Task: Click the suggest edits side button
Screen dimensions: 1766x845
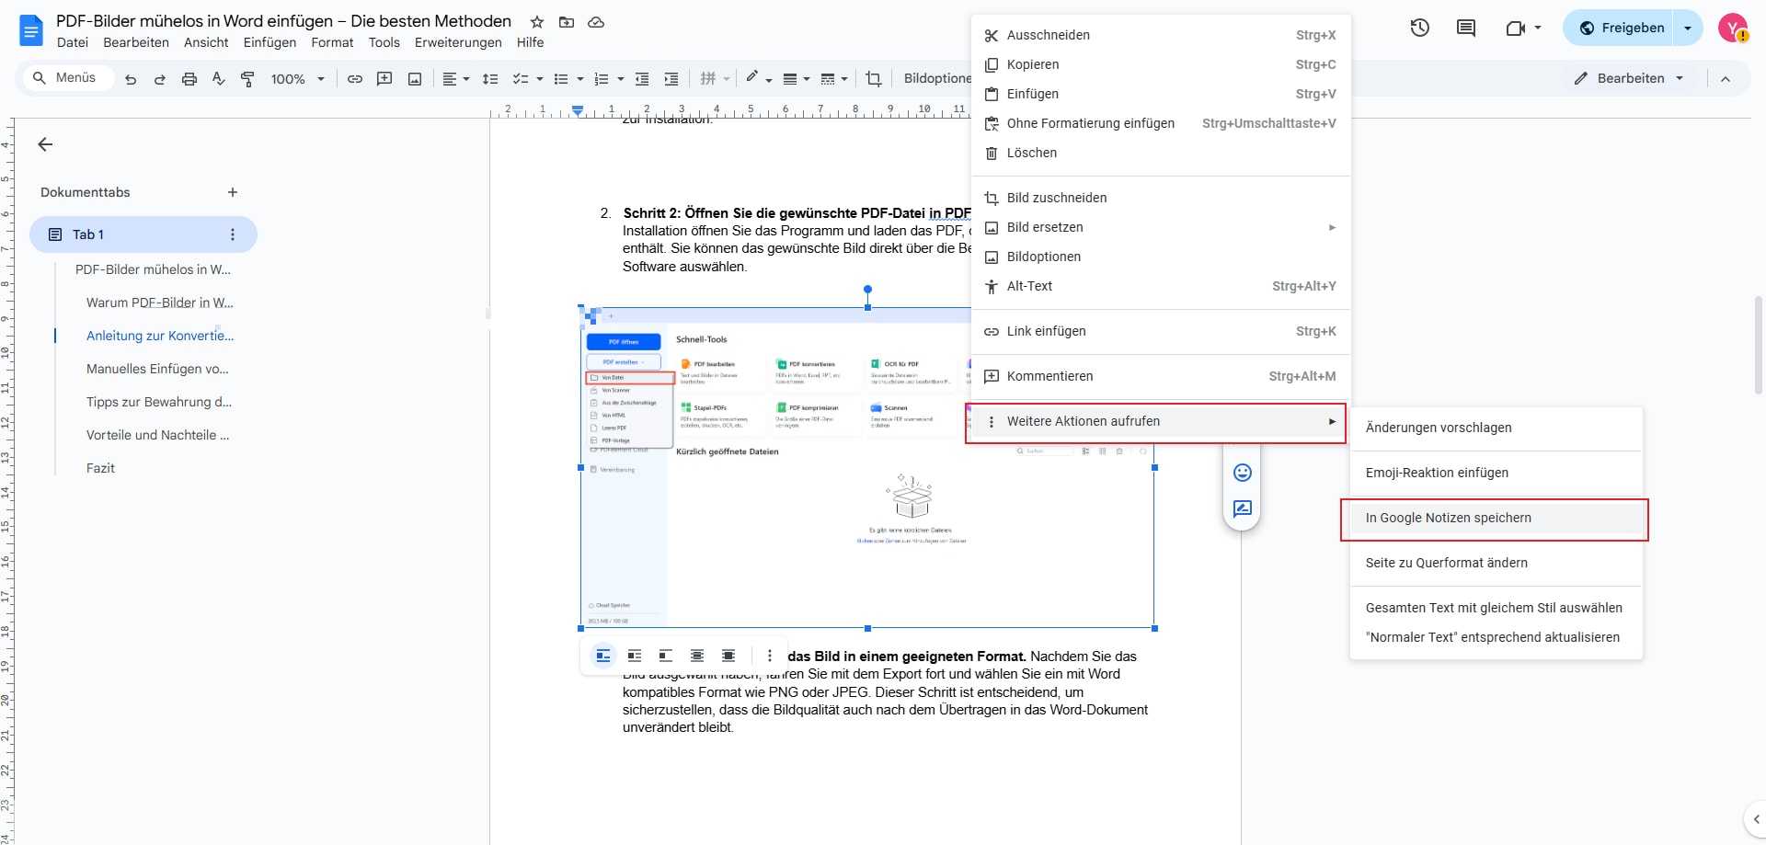Action: click(x=1243, y=508)
